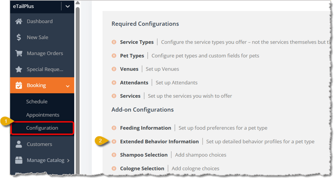Open the Feeding Information link
Screen dimensions: 336x180
pyautogui.click(x=145, y=128)
